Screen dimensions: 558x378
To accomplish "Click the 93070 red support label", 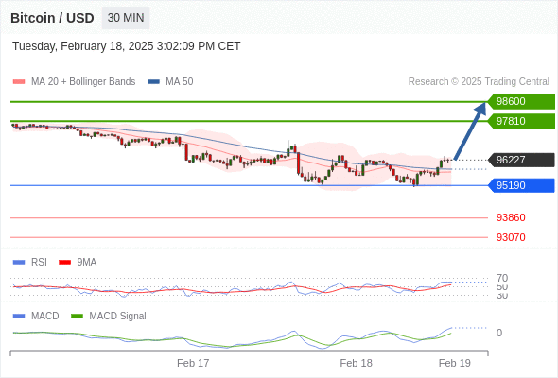I will [x=511, y=237].
